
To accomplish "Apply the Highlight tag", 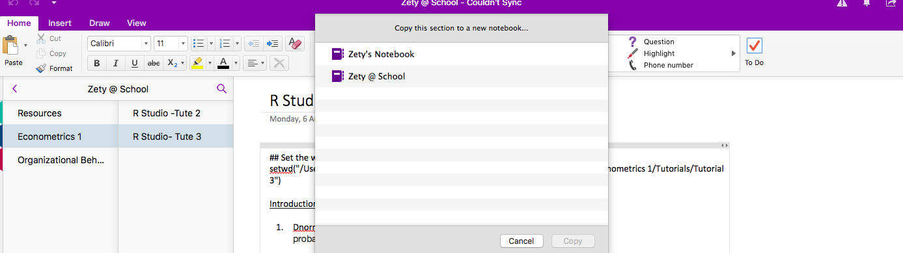I will click(x=652, y=53).
